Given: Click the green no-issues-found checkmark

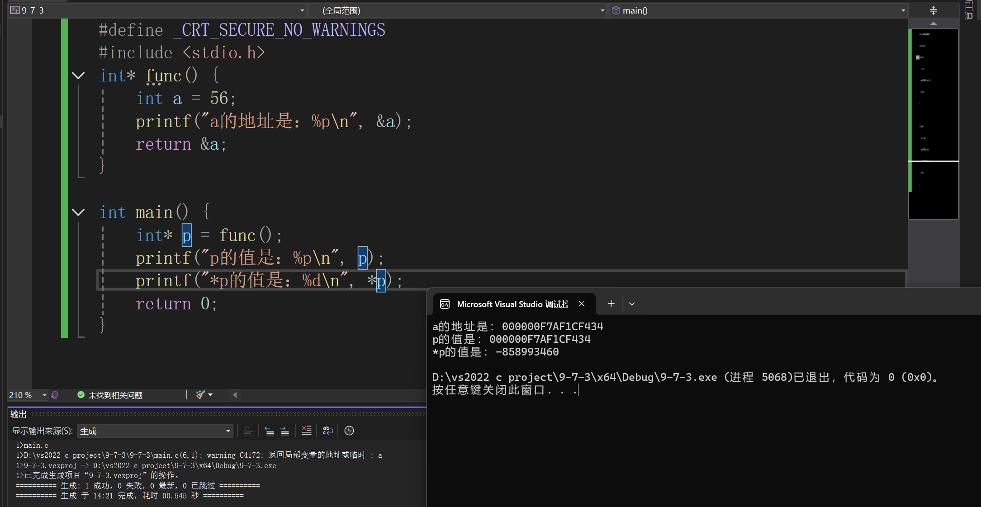Looking at the screenshot, I should [81, 395].
